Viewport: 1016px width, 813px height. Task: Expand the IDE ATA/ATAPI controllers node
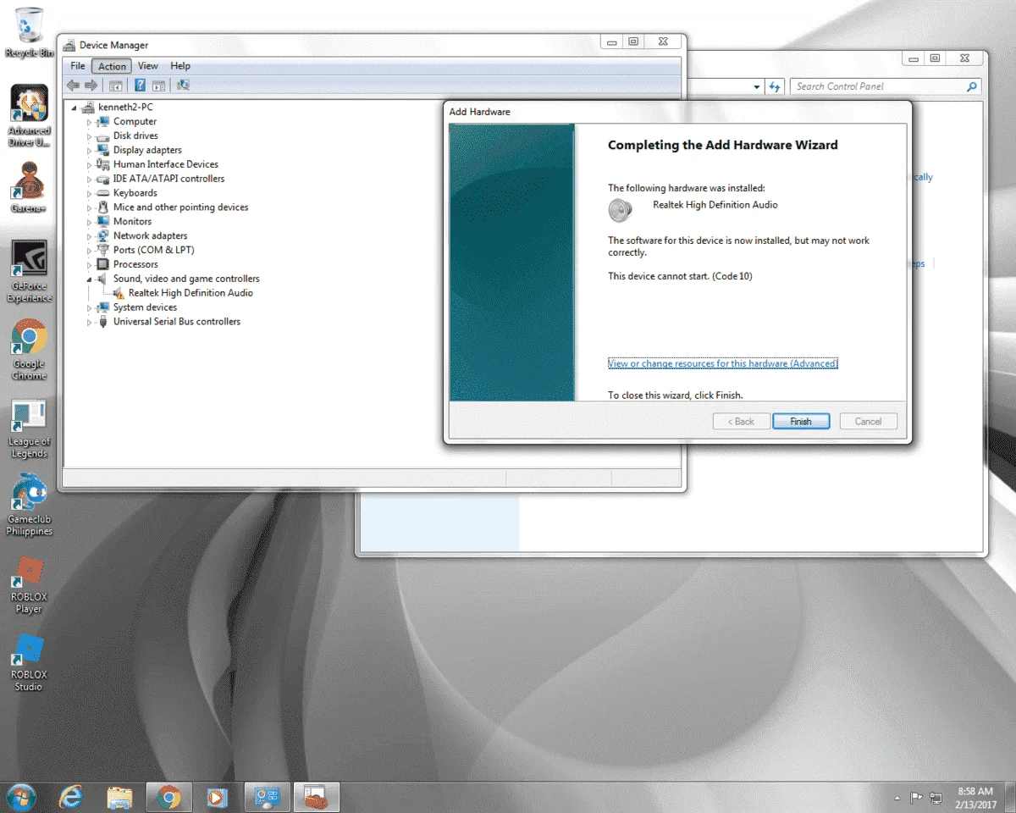[x=89, y=180]
